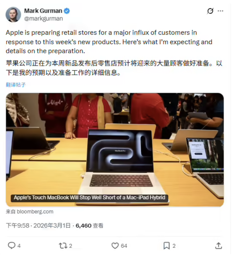
Task: Click the reply count number 4
Action: [19, 246]
